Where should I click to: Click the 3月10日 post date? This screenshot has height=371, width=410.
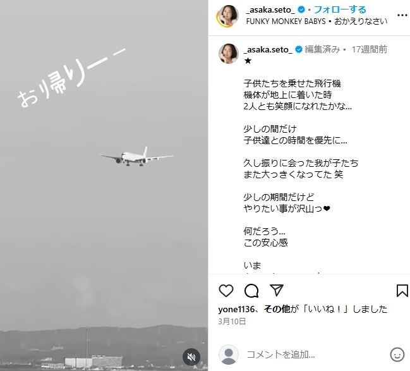coord(232,321)
